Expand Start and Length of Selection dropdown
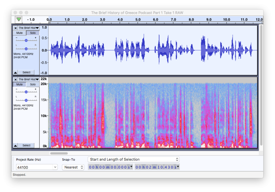The height and width of the screenshot is (192, 275). 133,159
